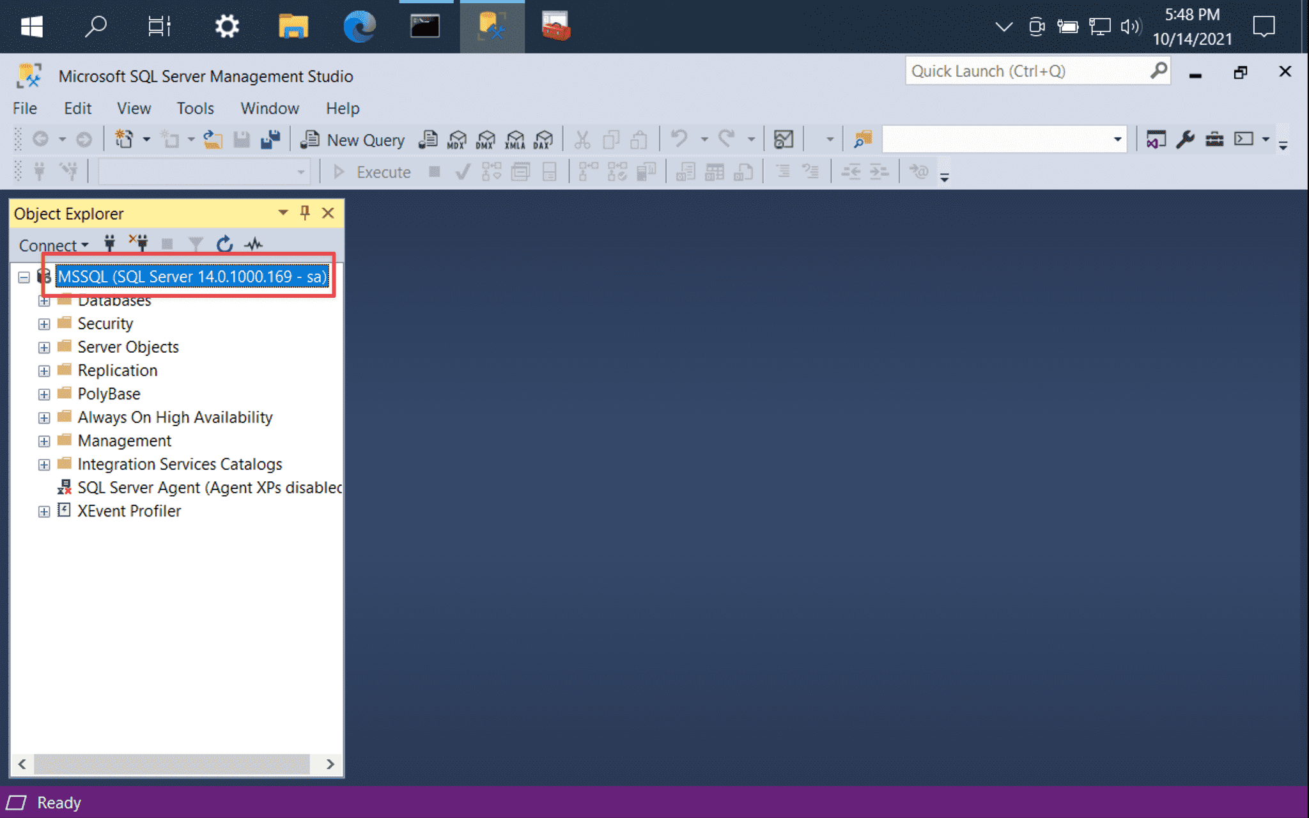Open Microsoft Edge from the taskbar
This screenshot has height=818, width=1309.
click(359, 26)
